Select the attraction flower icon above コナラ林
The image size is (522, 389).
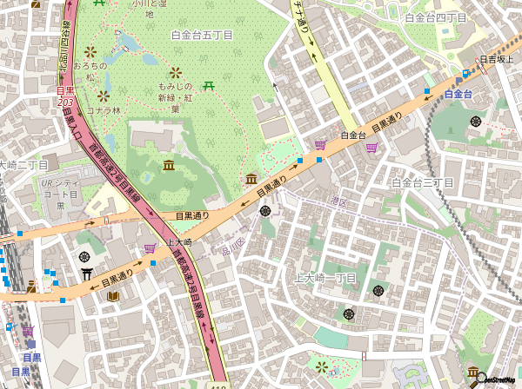tap(104, 95)
